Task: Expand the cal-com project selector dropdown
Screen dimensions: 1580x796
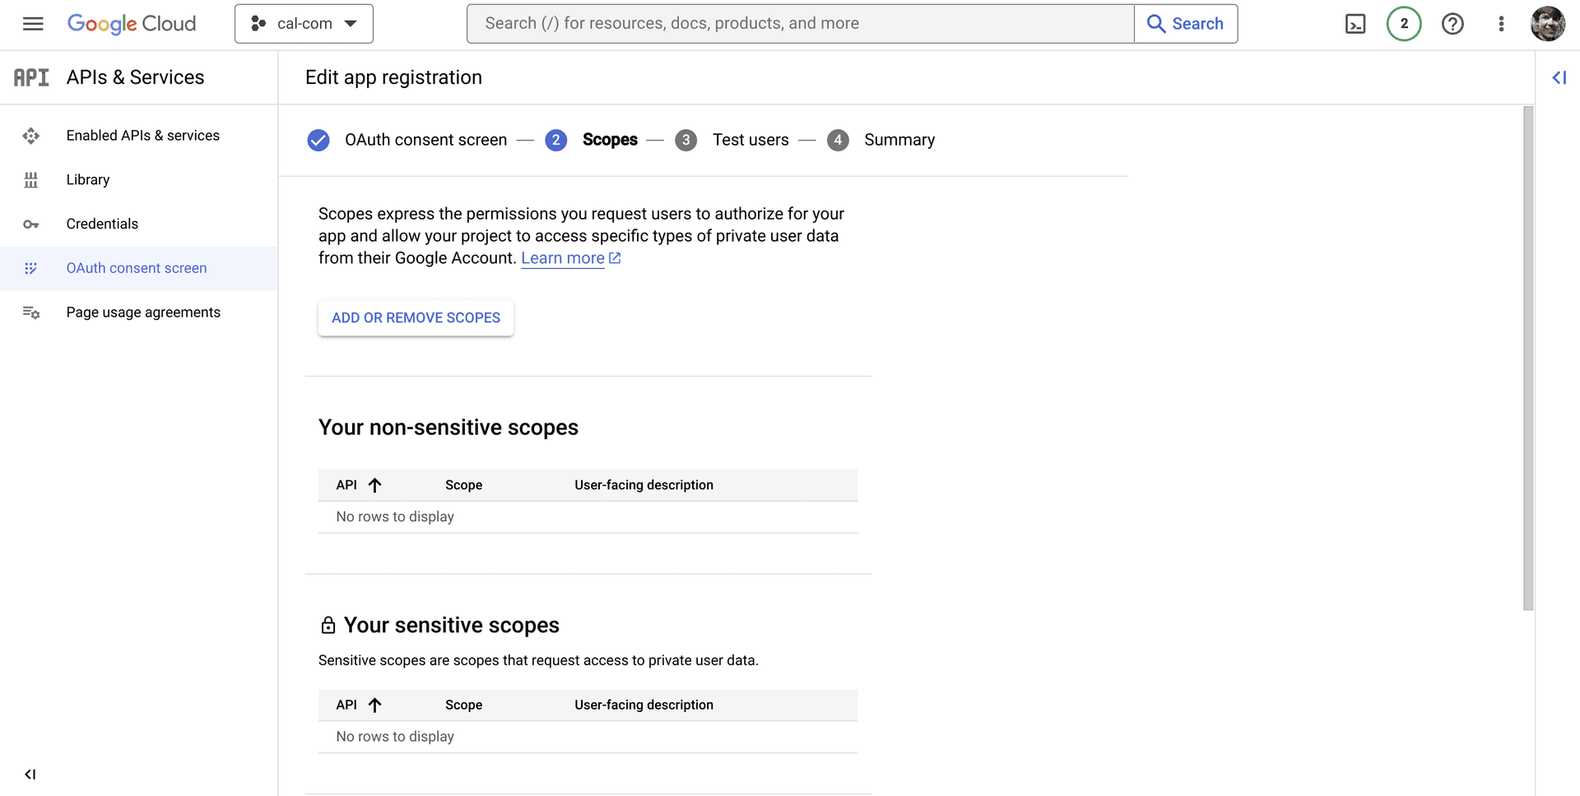Action: click(304, 24)
